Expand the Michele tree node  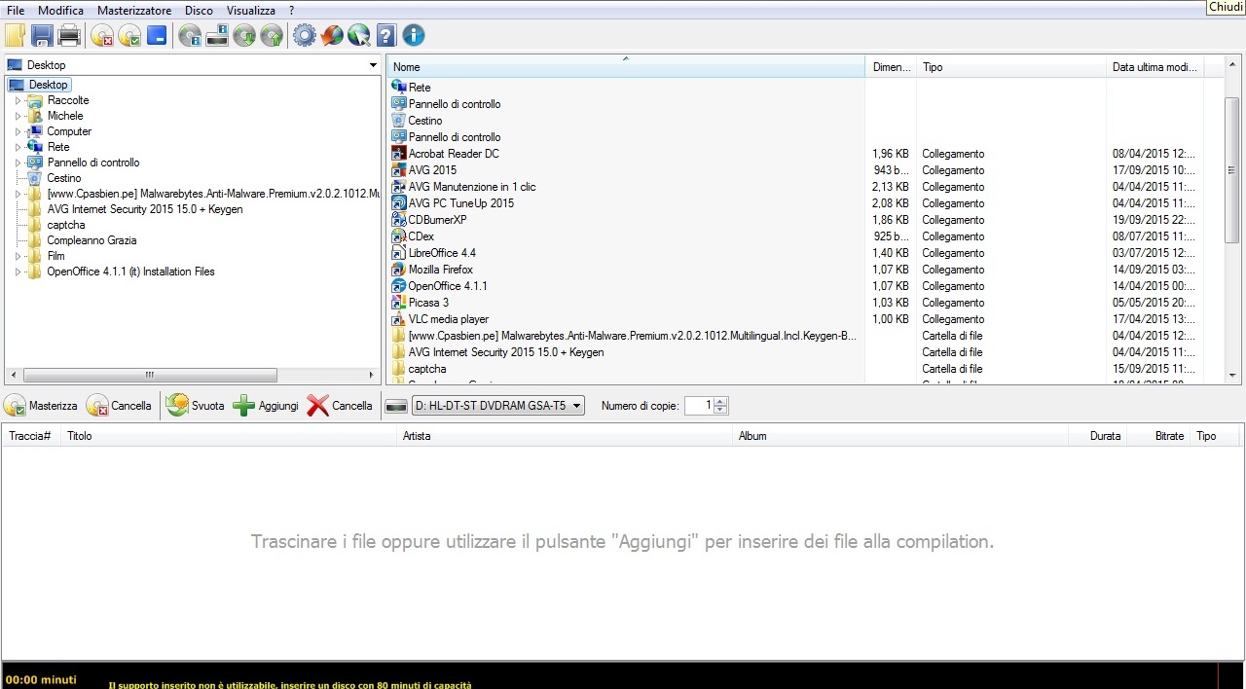tap(18, 116)
